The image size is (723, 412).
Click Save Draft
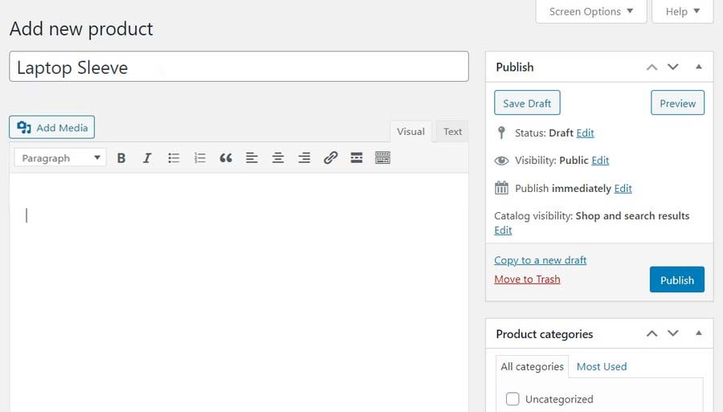(x=527, y=103)
